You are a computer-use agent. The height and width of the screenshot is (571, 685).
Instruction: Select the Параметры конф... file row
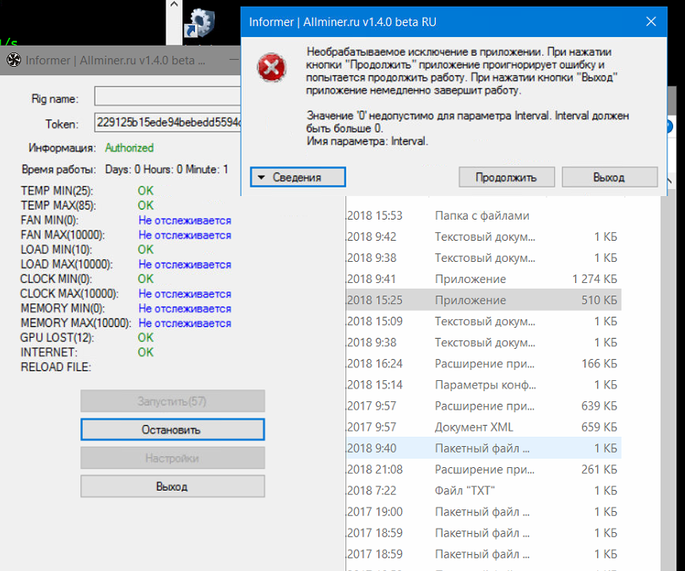(x=484, y=384)
